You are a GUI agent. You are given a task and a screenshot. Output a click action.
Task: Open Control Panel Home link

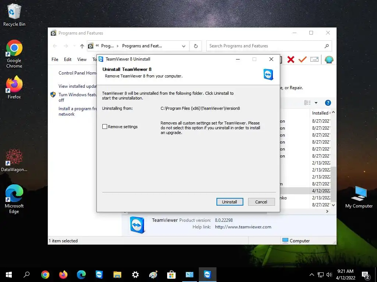pos(77,73)
